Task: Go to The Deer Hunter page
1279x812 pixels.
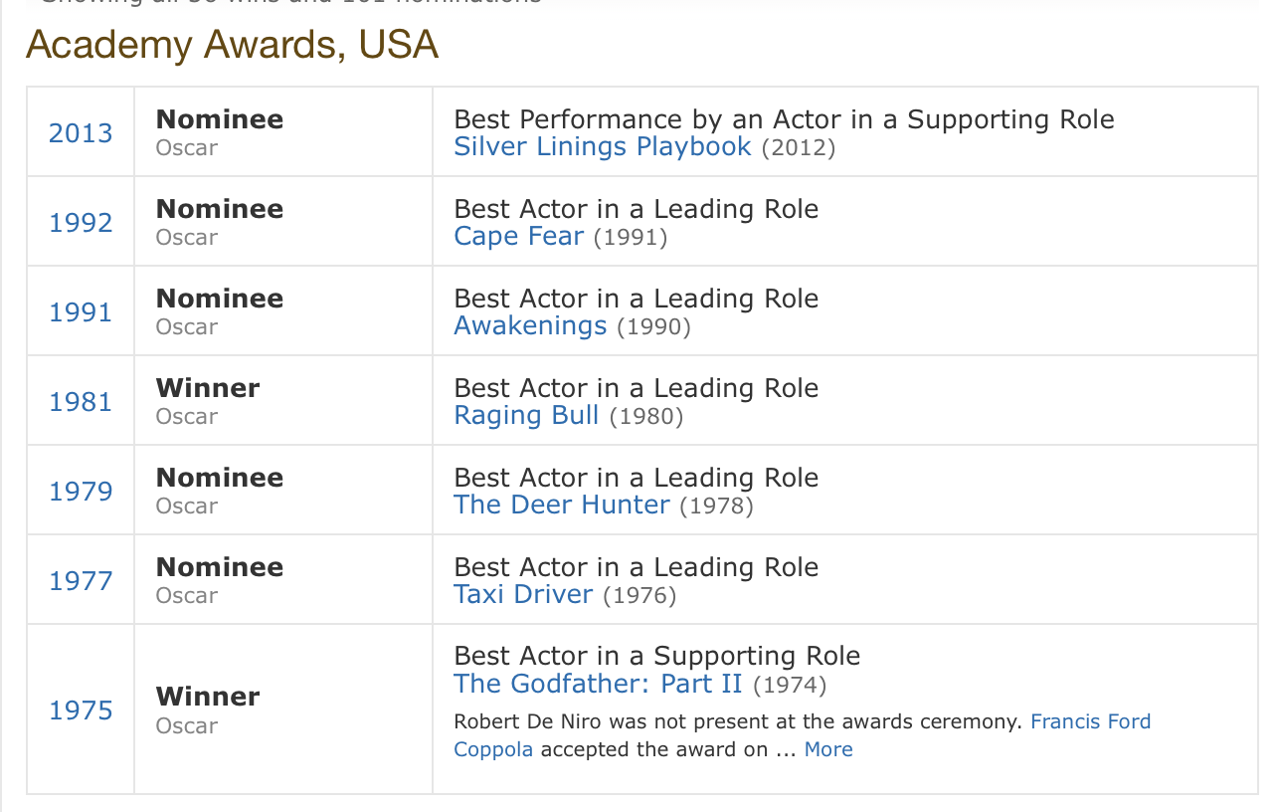Action: click(561, 506)
